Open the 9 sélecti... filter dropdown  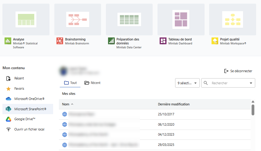point(187,83)
